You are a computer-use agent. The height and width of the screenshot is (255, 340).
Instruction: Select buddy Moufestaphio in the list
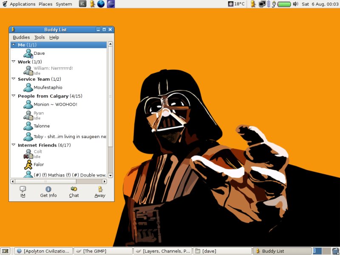click(48, 88)
